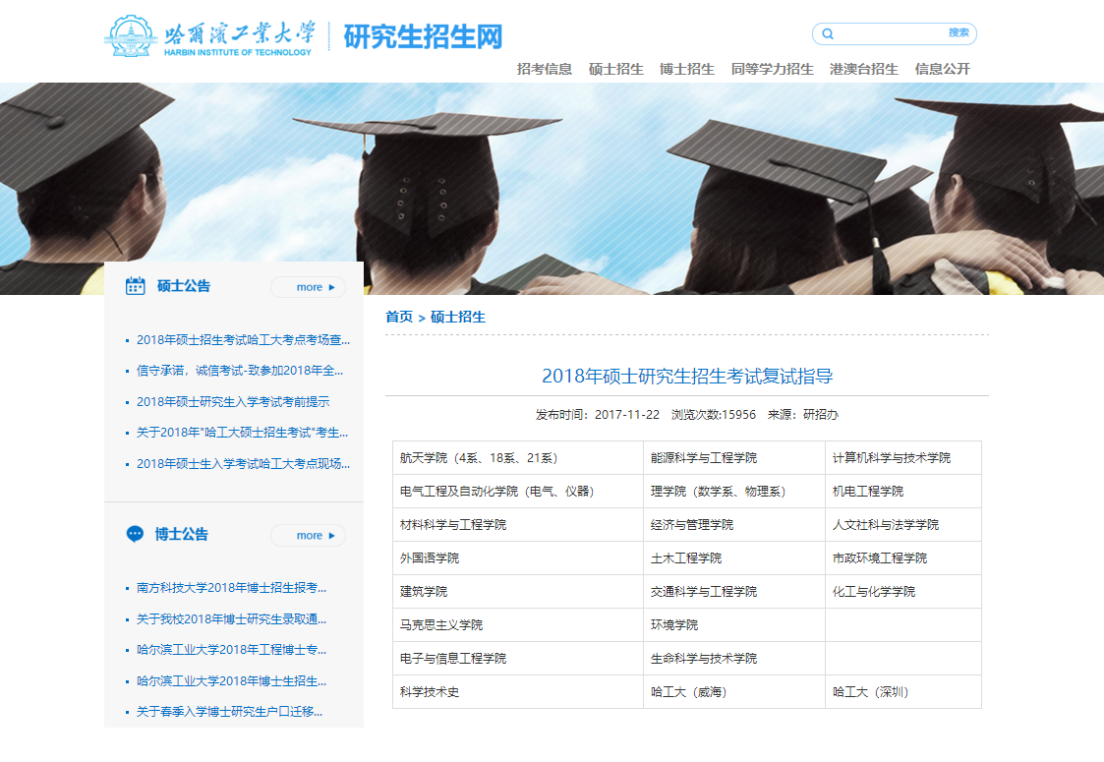Open 2018年硕士研究生入学考试考前提示 link
This screenshot has height=762, width=1104.
pyautogui.click(x=233, y=401)
